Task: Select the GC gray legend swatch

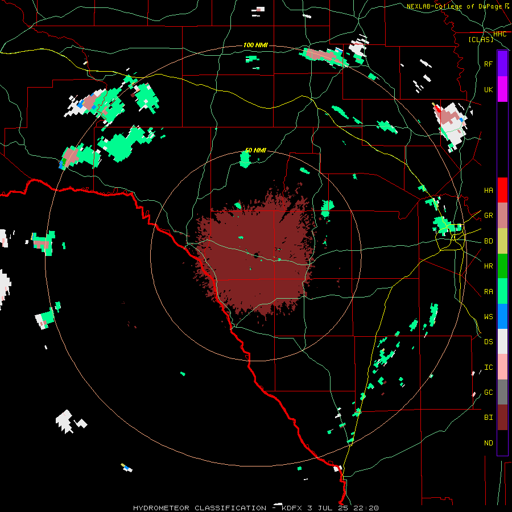Action: (x=502, y=392)
